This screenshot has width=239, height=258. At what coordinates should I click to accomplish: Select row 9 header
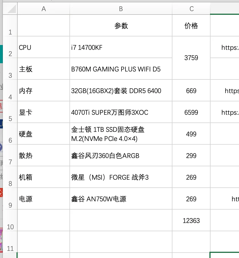click(x=10, y=198)
